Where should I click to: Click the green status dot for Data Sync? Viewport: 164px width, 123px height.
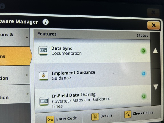coord(143,51)
